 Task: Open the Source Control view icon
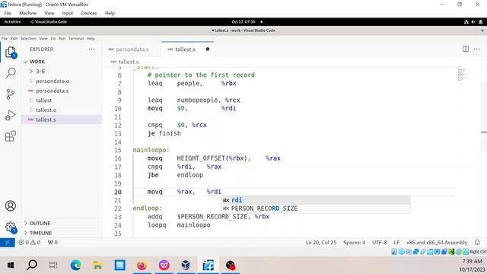11,94
